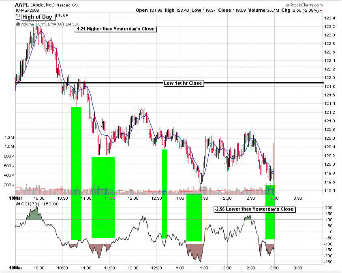The height and width of the screenshot is (273, 342).
Task: Click the 123.0 price axis label
Action: pos(329,35)
